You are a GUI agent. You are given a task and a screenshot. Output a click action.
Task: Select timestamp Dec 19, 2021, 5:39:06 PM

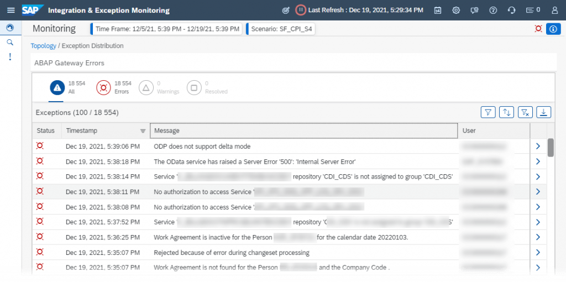102,147
